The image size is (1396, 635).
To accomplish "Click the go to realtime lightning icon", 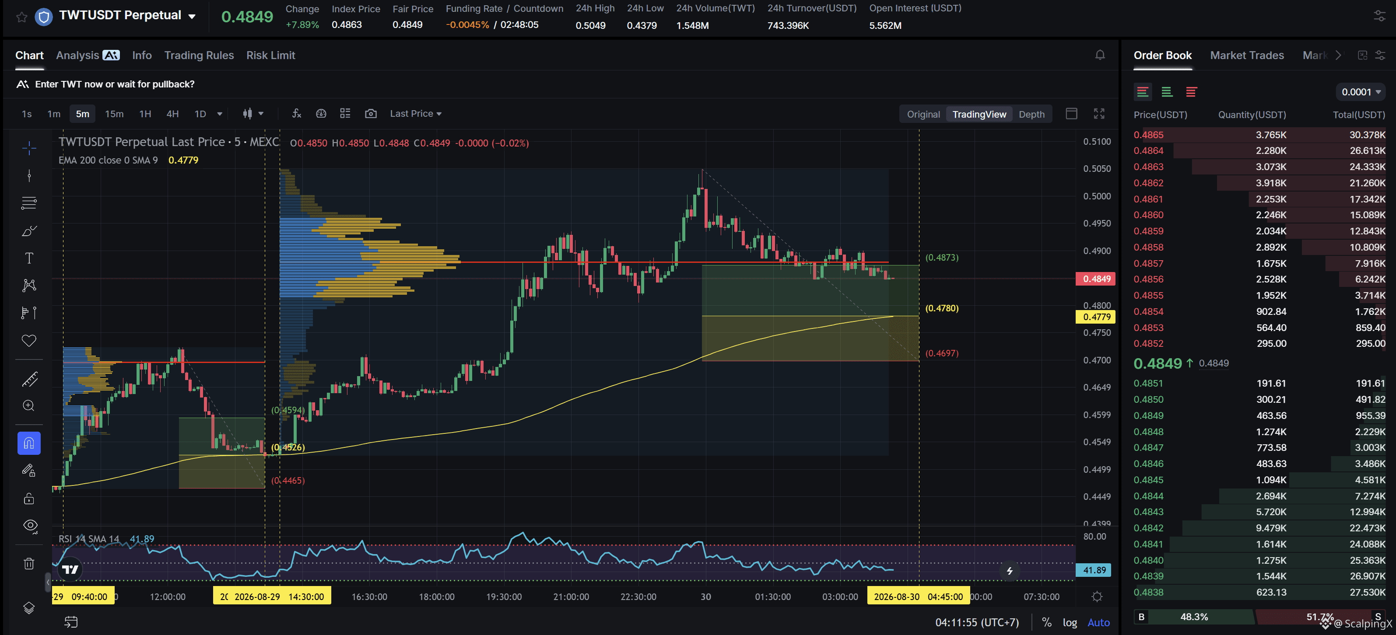I will [x=1010, y=571].
